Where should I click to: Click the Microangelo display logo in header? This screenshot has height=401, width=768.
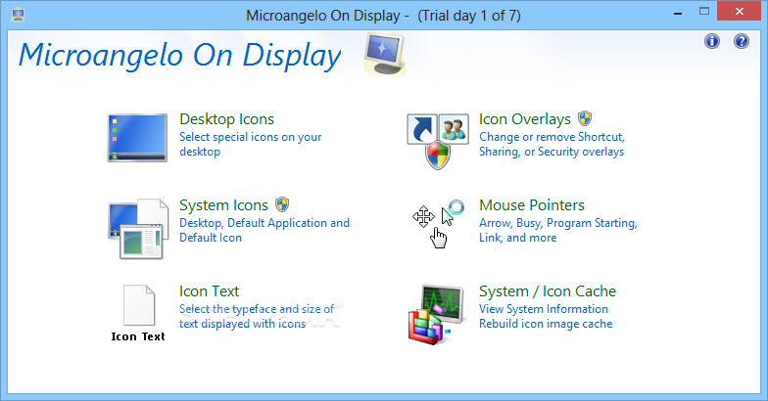pos(385,55)
